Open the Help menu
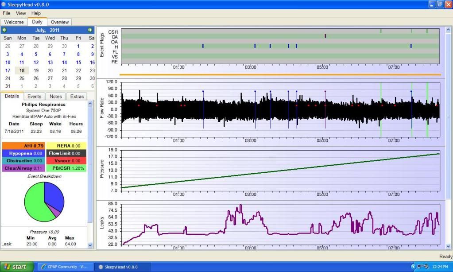 pos(36,13)
